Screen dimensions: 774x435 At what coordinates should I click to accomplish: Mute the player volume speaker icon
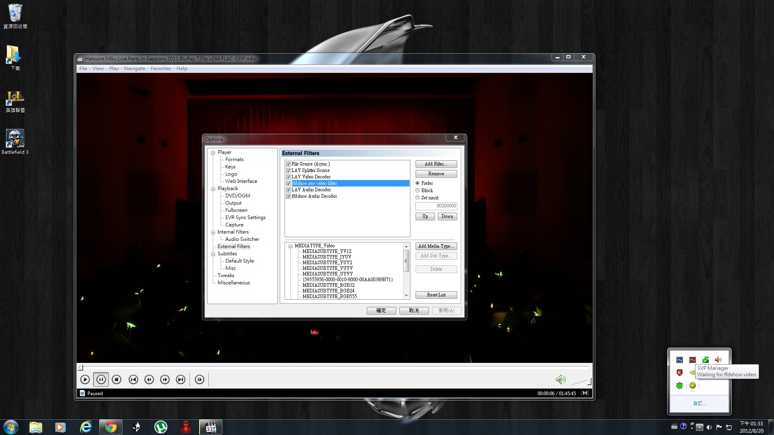560,379
